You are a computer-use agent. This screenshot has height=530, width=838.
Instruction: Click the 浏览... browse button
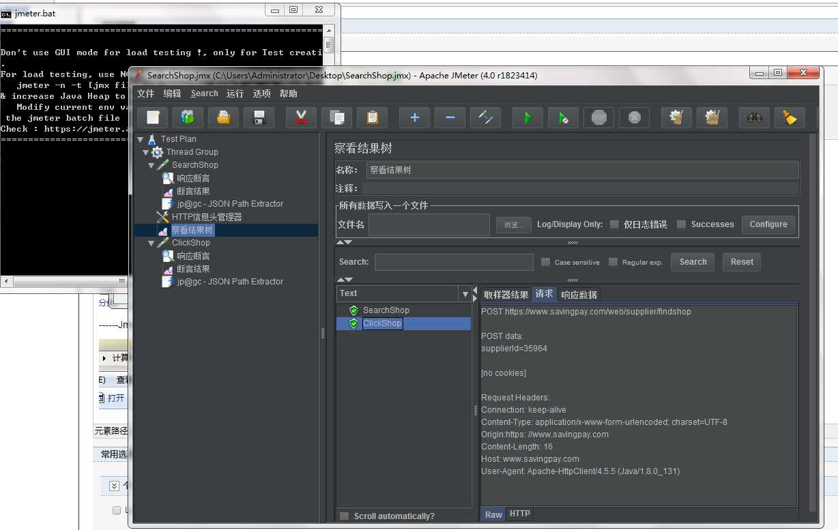pyautogui.click(x=514, y=224)
